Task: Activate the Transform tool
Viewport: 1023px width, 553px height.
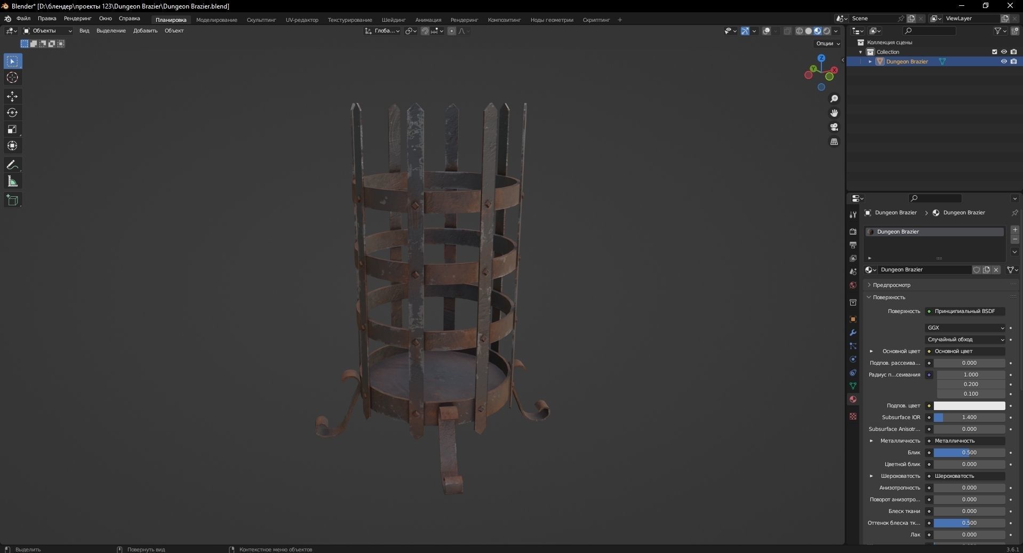Action: [12, 146]
